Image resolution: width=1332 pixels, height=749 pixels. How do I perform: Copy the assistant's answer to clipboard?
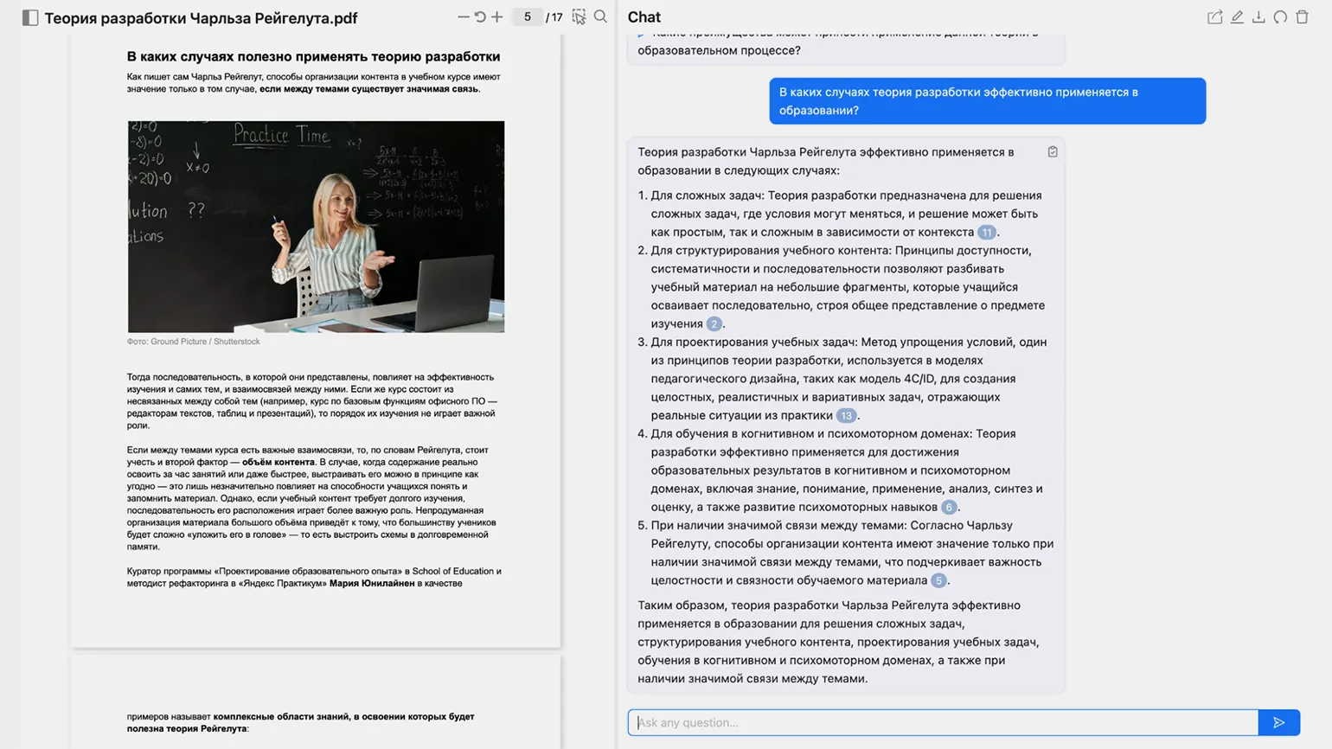(1053, 152)
